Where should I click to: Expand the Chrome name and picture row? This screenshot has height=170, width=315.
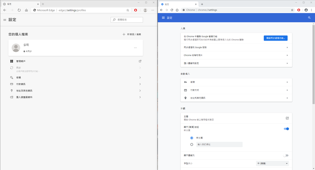coord(236,55)
